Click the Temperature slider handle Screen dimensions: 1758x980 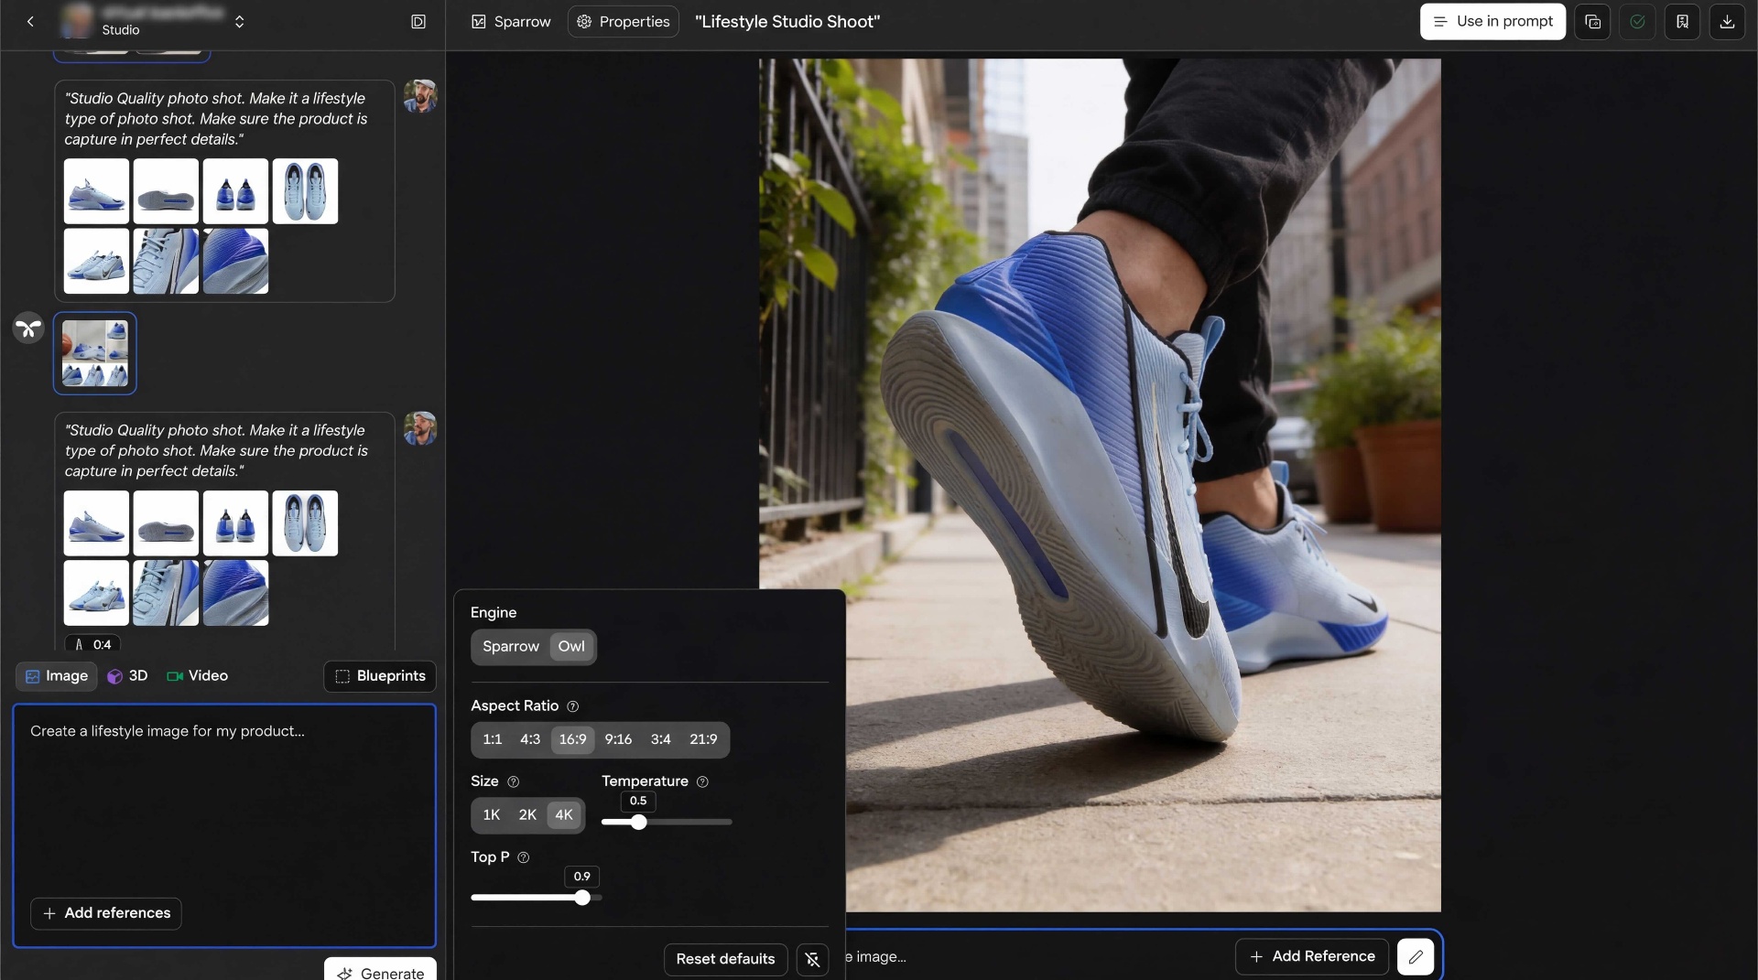[639, 822]
